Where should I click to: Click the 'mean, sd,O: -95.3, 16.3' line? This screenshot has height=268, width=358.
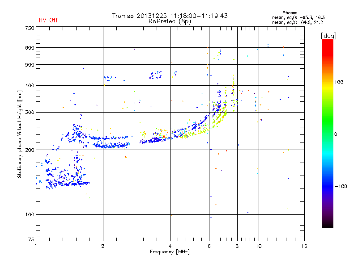(x=298, y=17)
